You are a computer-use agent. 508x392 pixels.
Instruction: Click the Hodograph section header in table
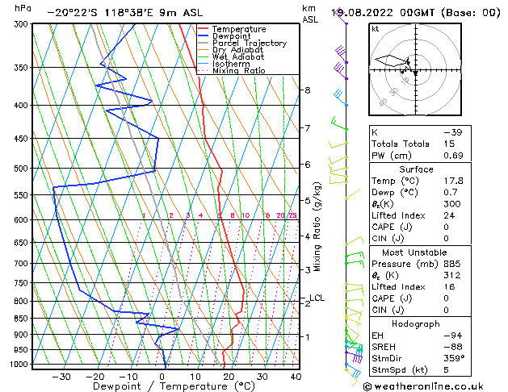point(415,323)
